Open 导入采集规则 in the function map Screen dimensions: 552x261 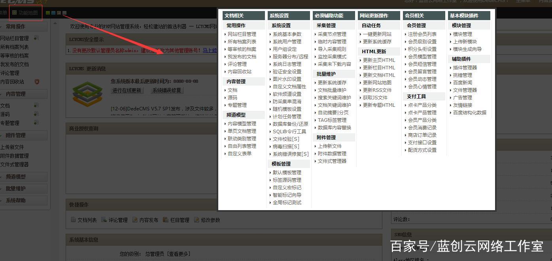pos(332,49)
